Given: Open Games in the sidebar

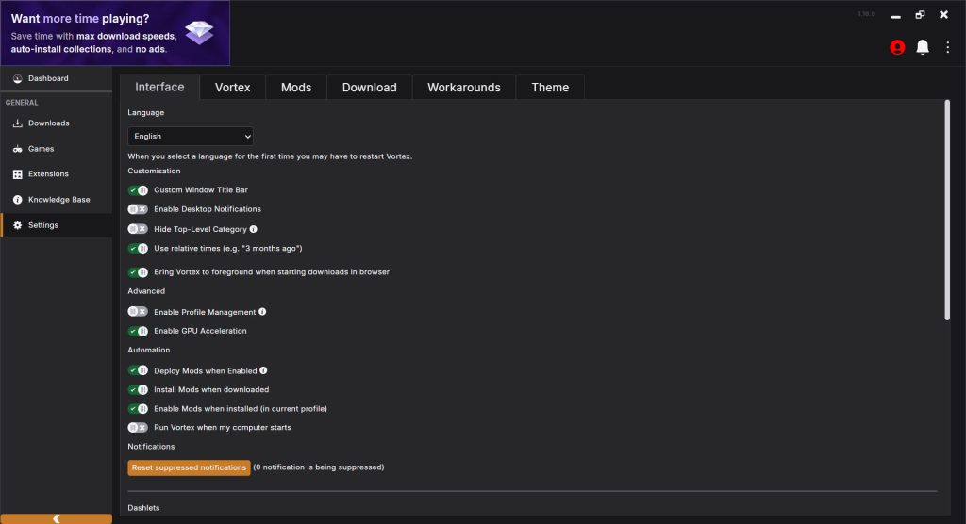Looking at the screenshot, I should (x=56, y=149).
